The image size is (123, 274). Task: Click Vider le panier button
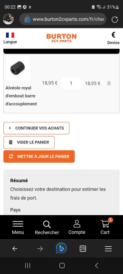point(29,142)
